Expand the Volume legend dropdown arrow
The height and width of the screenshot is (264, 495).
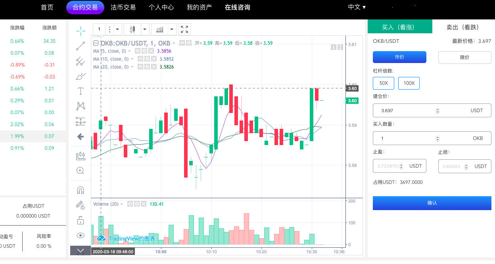122,204
